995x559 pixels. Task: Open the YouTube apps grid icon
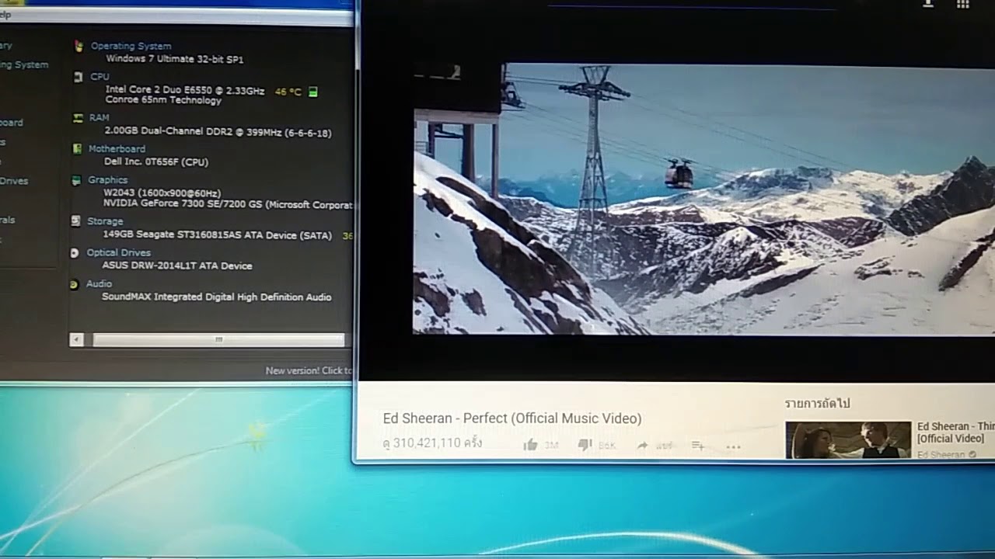[963, 4]
